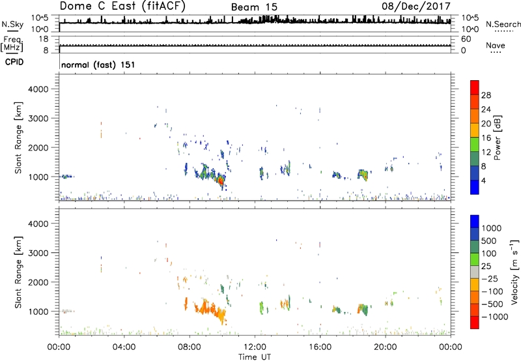
Task: Click the '18' frequency axis tick
Action: coord(44,39)
